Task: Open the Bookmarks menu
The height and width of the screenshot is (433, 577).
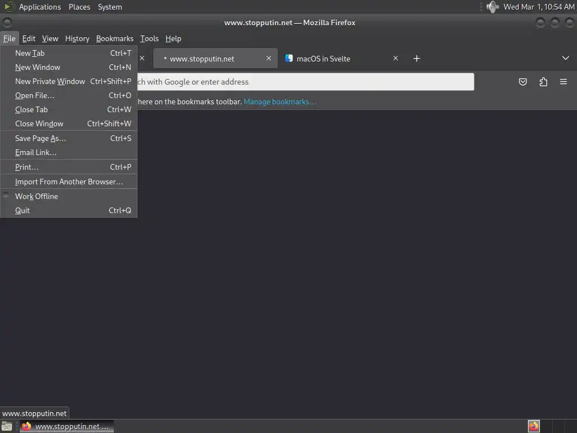Action: 115,39
